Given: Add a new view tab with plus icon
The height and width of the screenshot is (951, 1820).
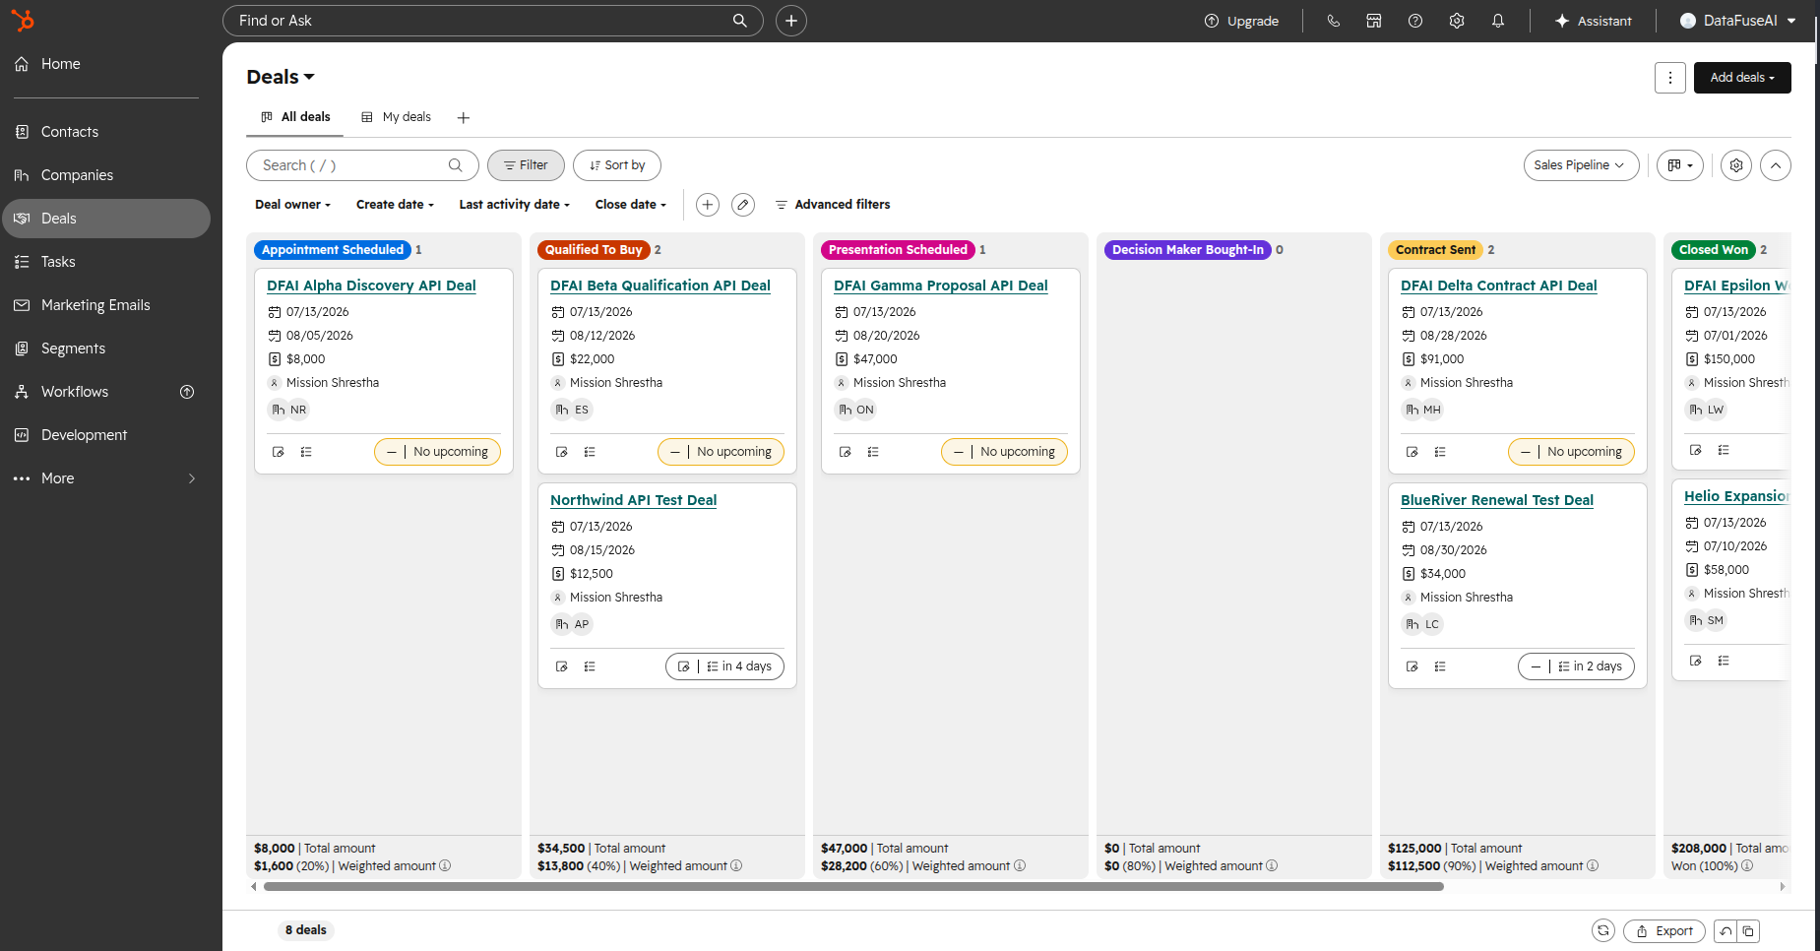Looking at the screenshot, I should click(x=464, y=118).
